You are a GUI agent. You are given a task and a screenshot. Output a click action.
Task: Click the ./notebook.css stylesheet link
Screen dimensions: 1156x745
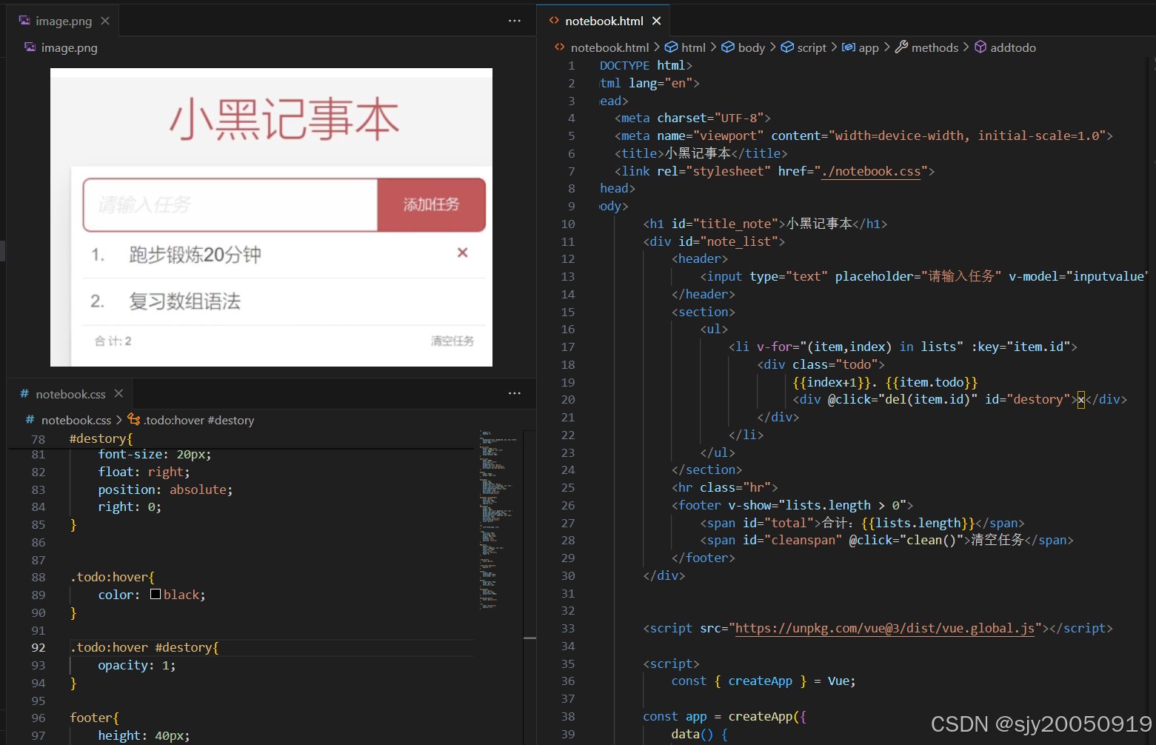click(871, 171)
